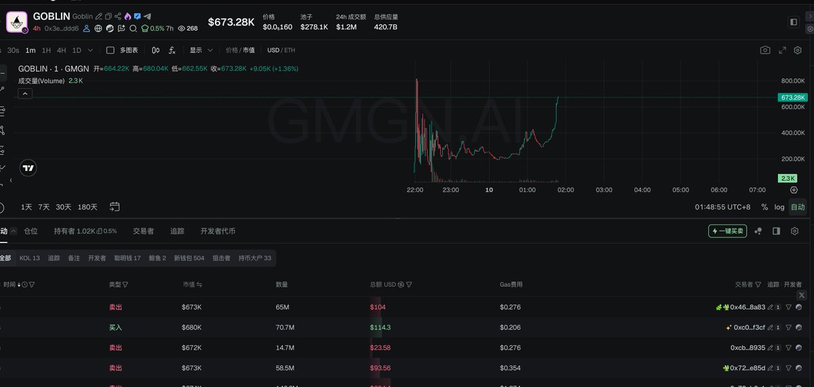This screenshot has width=814, height=387.
Task: Open Telegram paper-plane icon in header
Action: (x=147, y=16)
